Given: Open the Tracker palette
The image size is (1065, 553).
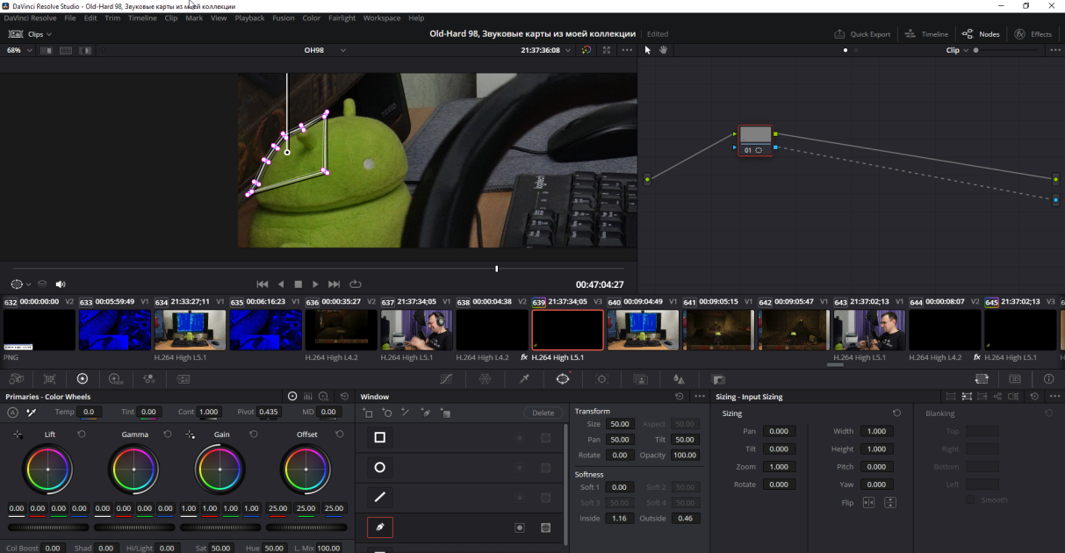Looking at the screenshot, I should coord(601,379).
